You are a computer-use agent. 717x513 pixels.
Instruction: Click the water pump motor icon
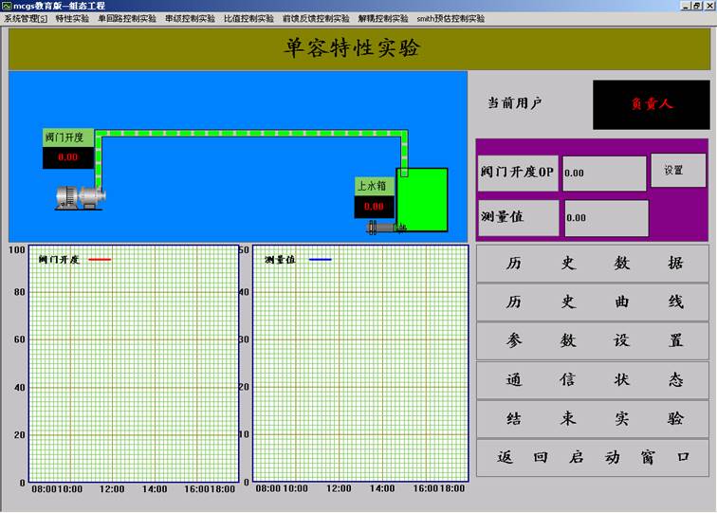click(80, 196)
